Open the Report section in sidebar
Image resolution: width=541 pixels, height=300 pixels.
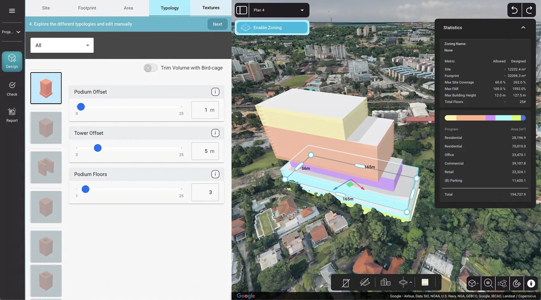click(x=12, y=115)
